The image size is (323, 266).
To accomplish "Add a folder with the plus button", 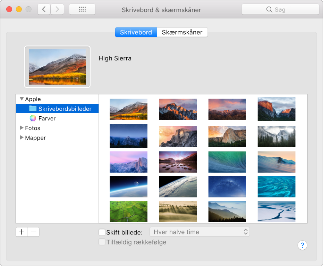I will [22, 232].
